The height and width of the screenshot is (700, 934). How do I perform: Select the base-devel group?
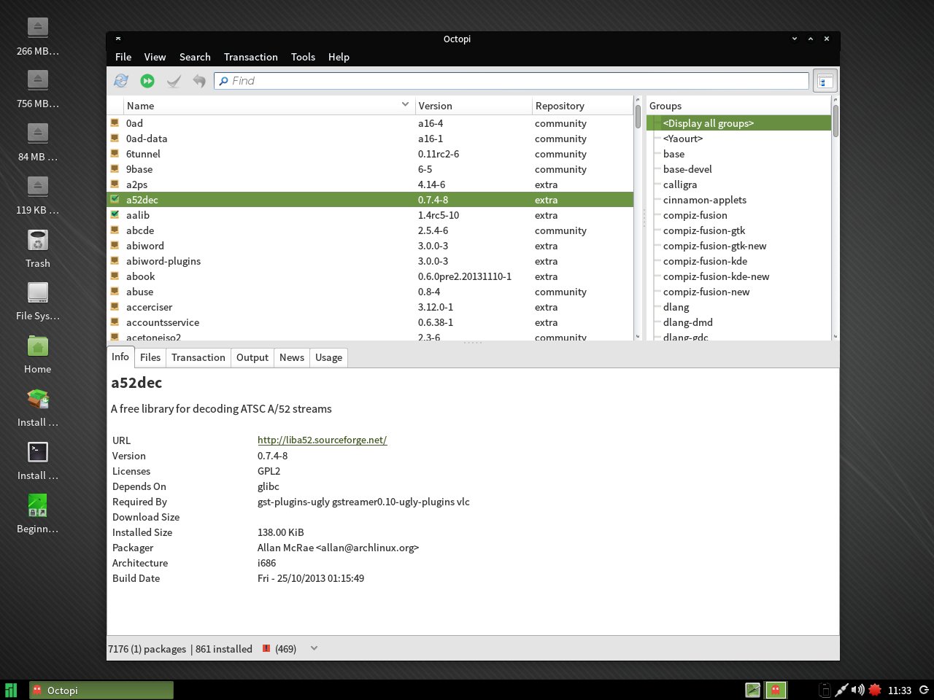click(x=687, y=169)
